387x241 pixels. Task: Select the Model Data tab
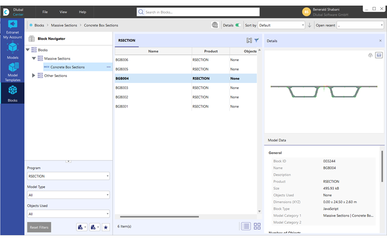click(x=277, y=140)
